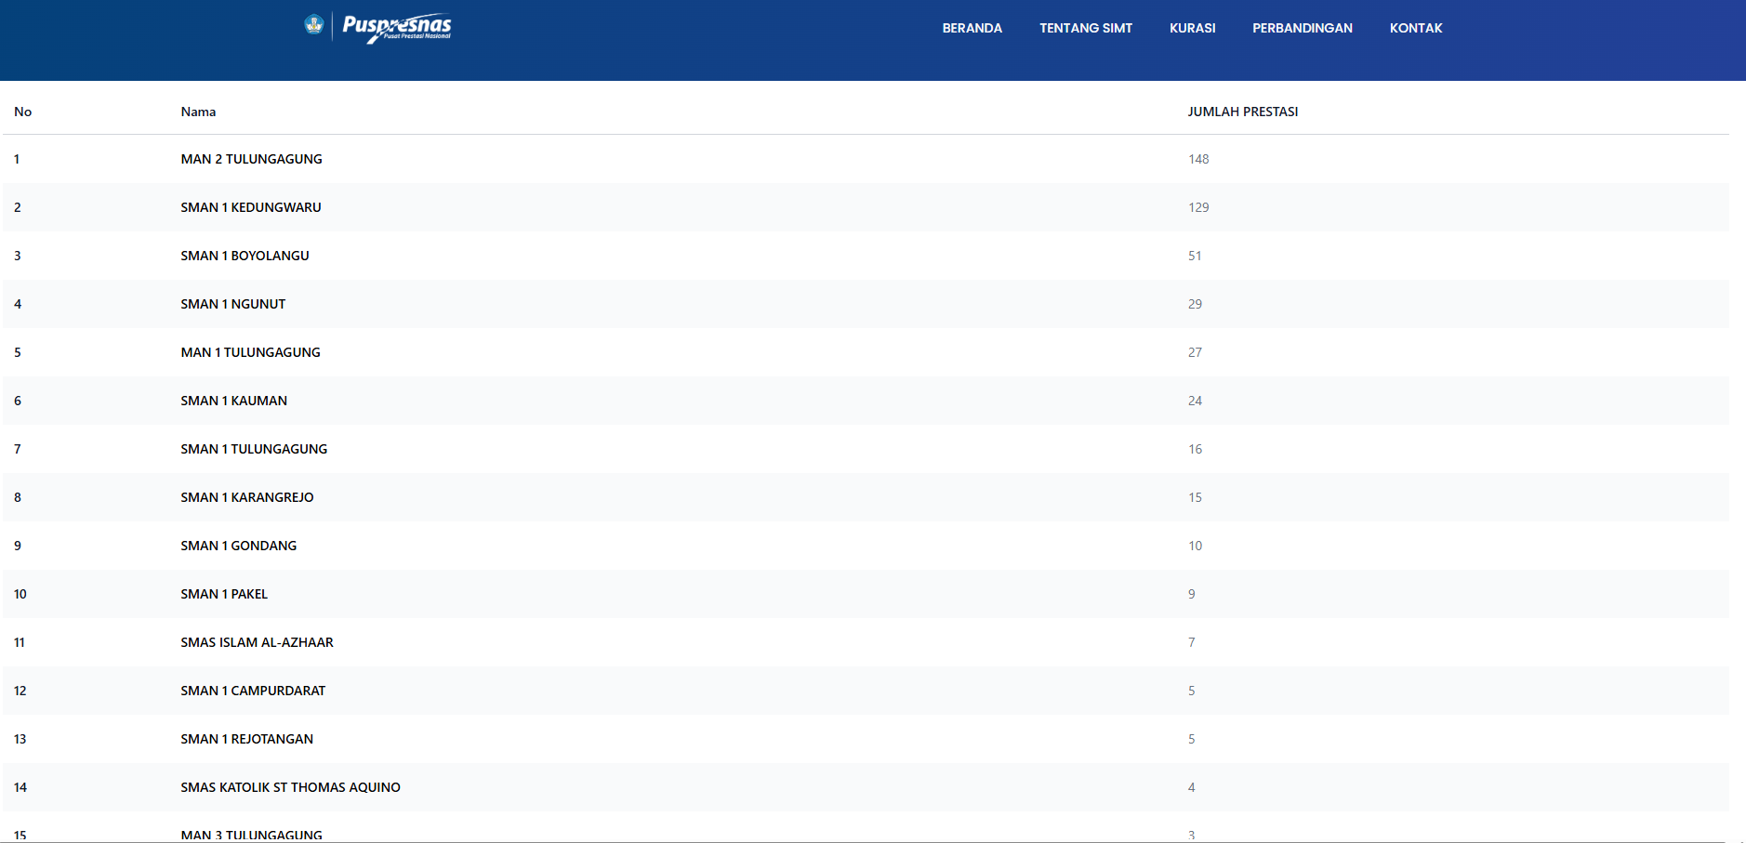The width and height of the screenshot is (1746, 843).
Task: Click on SMAN 1 BOYOLANGU entry
Action: [245, 256]
